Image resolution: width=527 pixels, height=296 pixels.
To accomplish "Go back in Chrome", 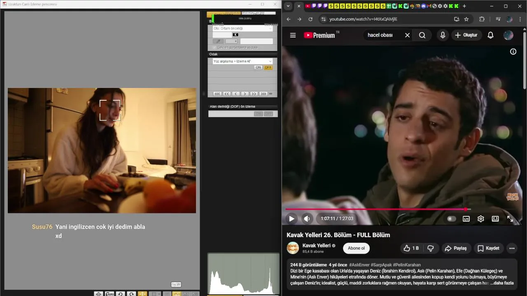I will [x=289, y=19].
